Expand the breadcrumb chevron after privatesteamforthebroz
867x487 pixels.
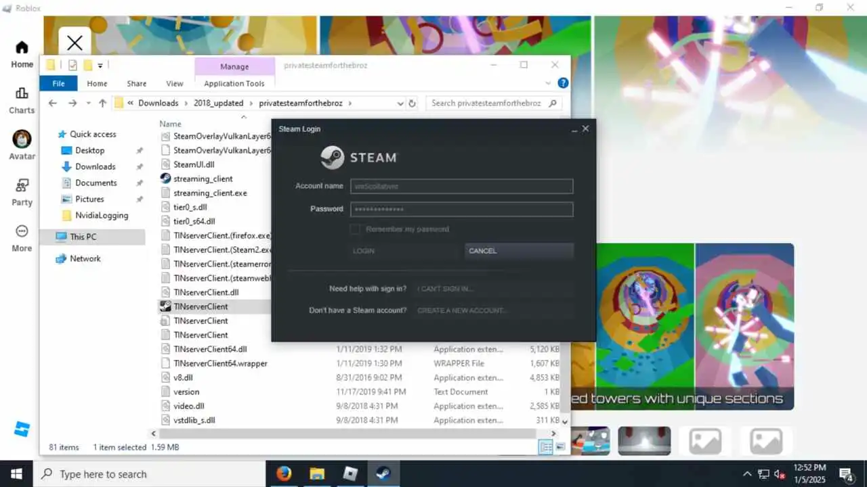[x=350, y=103]
